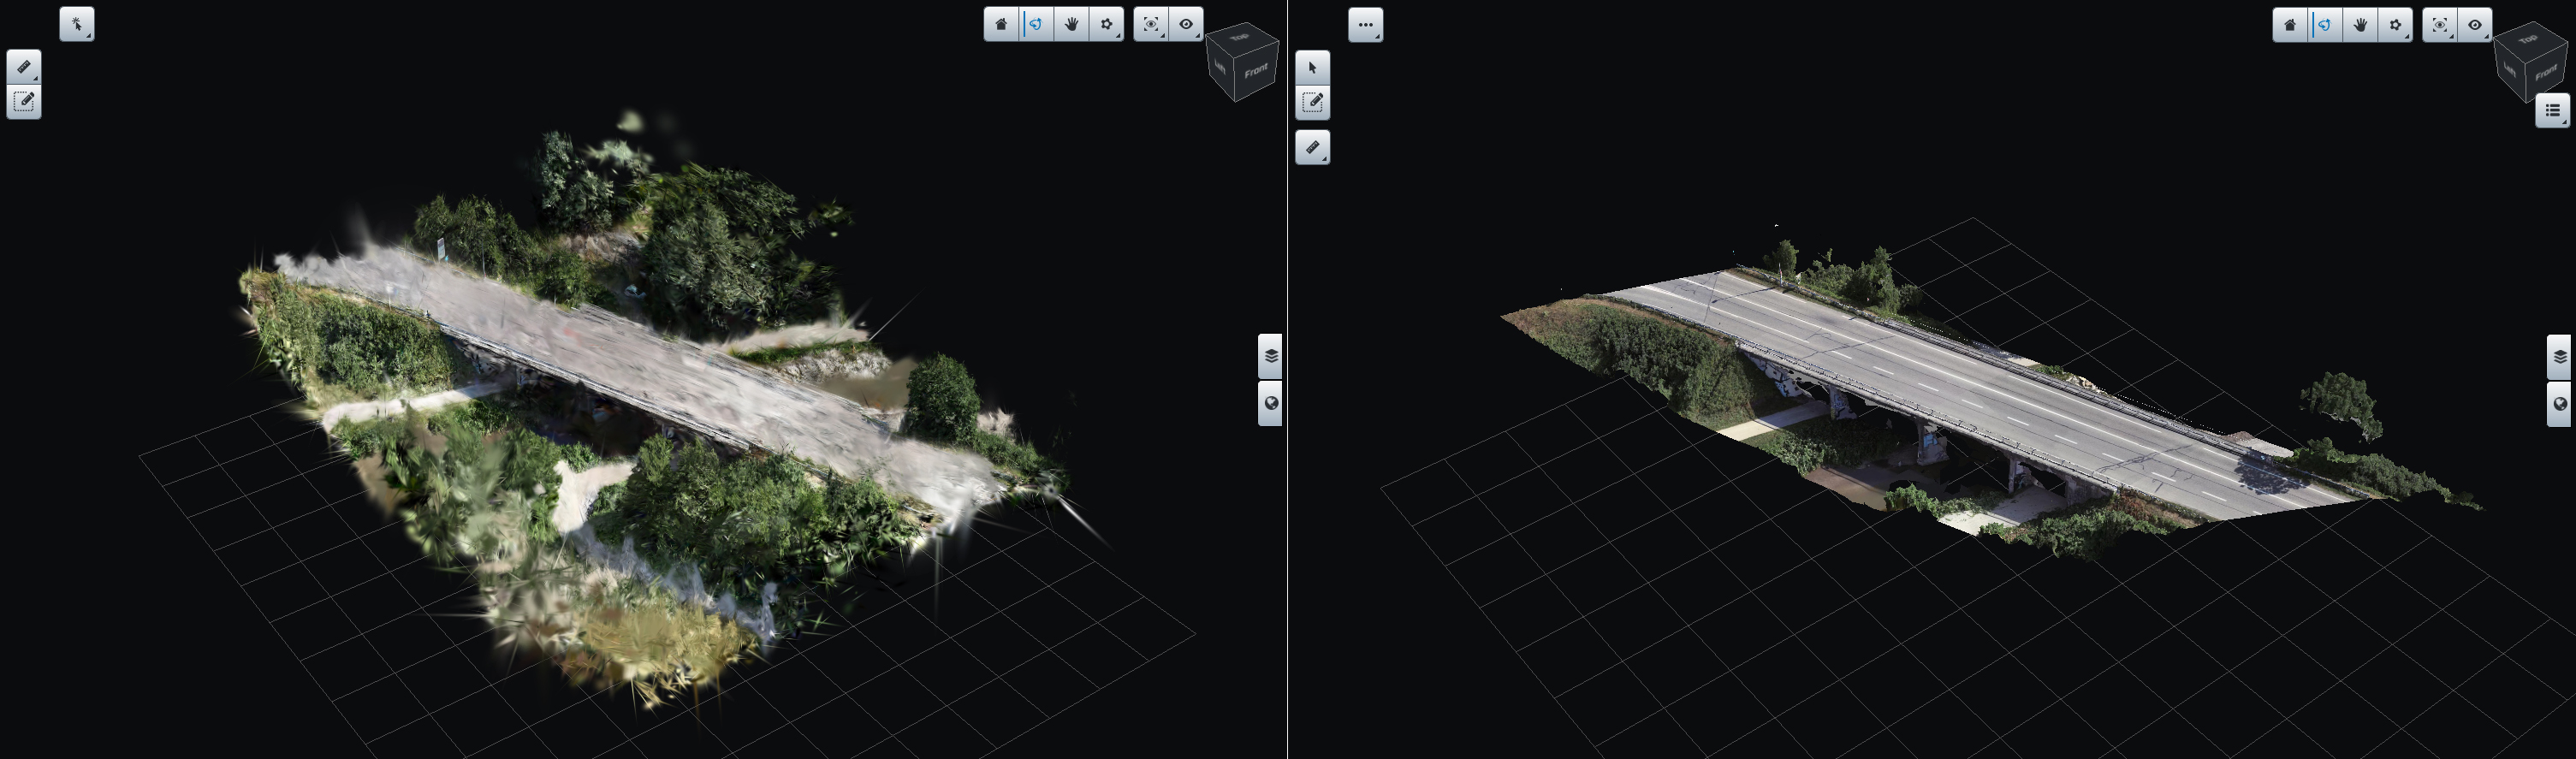Open the globe panel tab in right viewer

pyautogui.click(x=2559, y=404)
